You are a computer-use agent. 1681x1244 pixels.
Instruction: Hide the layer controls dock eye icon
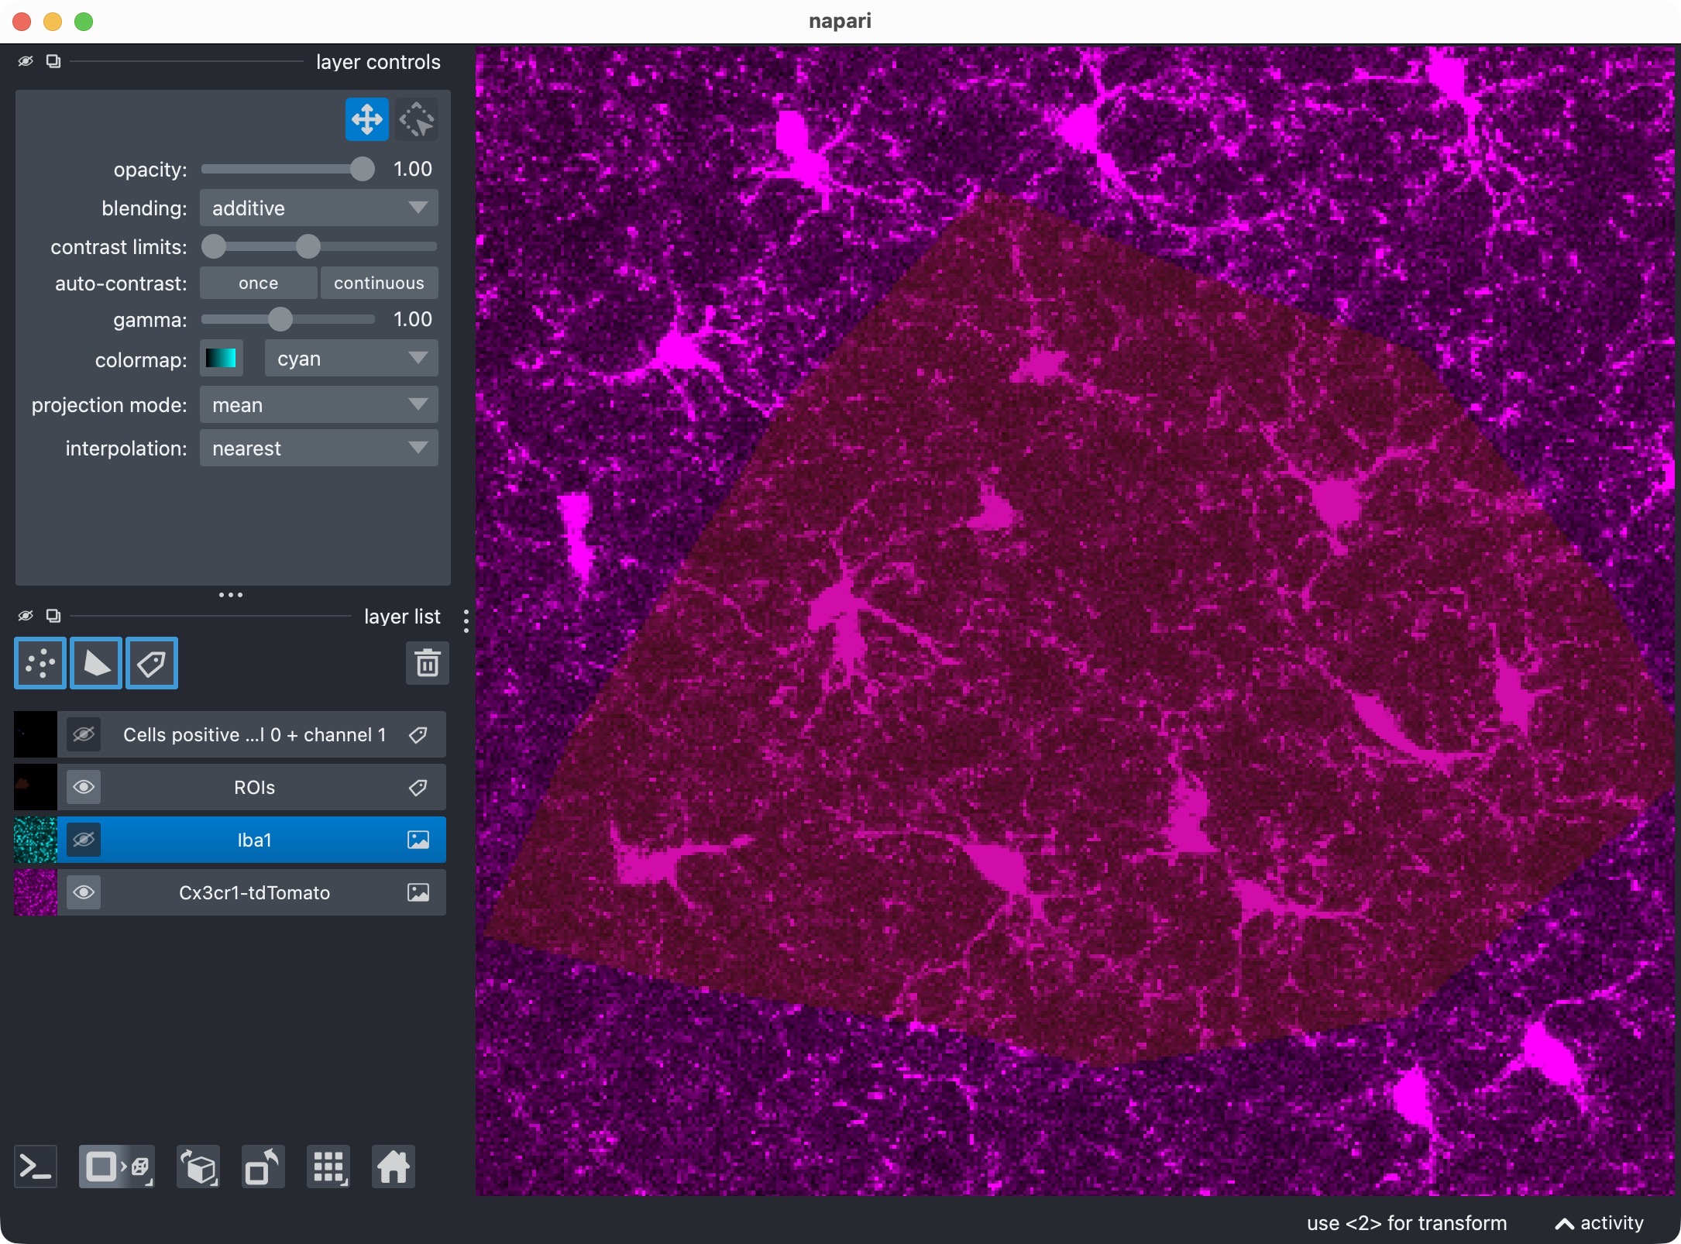26,61
